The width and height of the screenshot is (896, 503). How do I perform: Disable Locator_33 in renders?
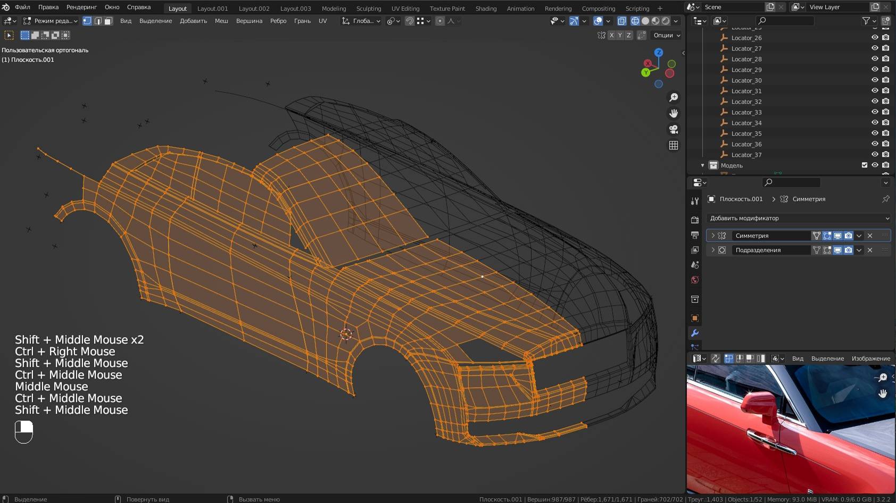pos(885,112)
